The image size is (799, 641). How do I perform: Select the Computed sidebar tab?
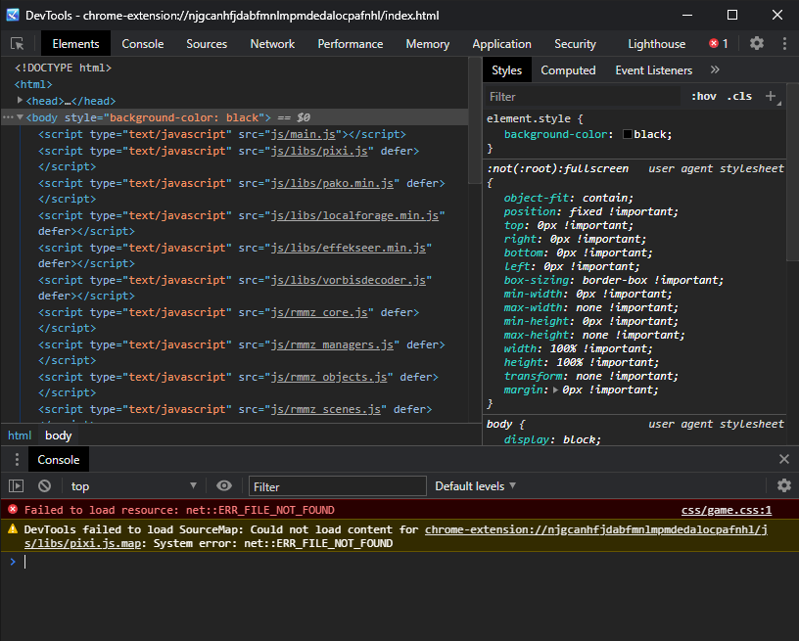tap(568, 70)
